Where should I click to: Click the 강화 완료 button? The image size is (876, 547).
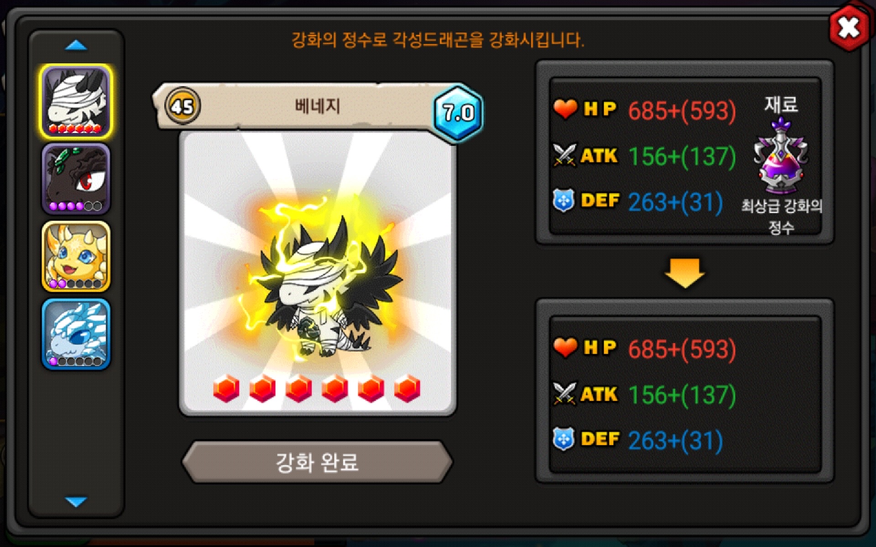tap(317, 462)
